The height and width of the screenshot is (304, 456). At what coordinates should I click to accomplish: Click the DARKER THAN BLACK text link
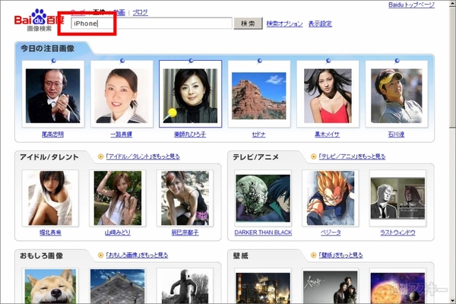[263, 233]
